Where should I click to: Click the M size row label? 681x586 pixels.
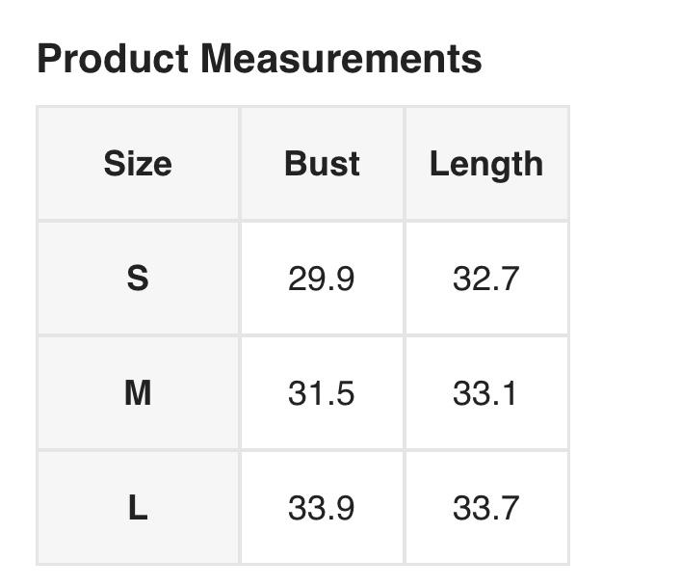(x=138, y=393)
